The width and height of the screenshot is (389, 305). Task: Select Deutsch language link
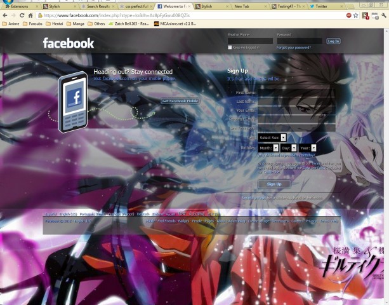143,214
